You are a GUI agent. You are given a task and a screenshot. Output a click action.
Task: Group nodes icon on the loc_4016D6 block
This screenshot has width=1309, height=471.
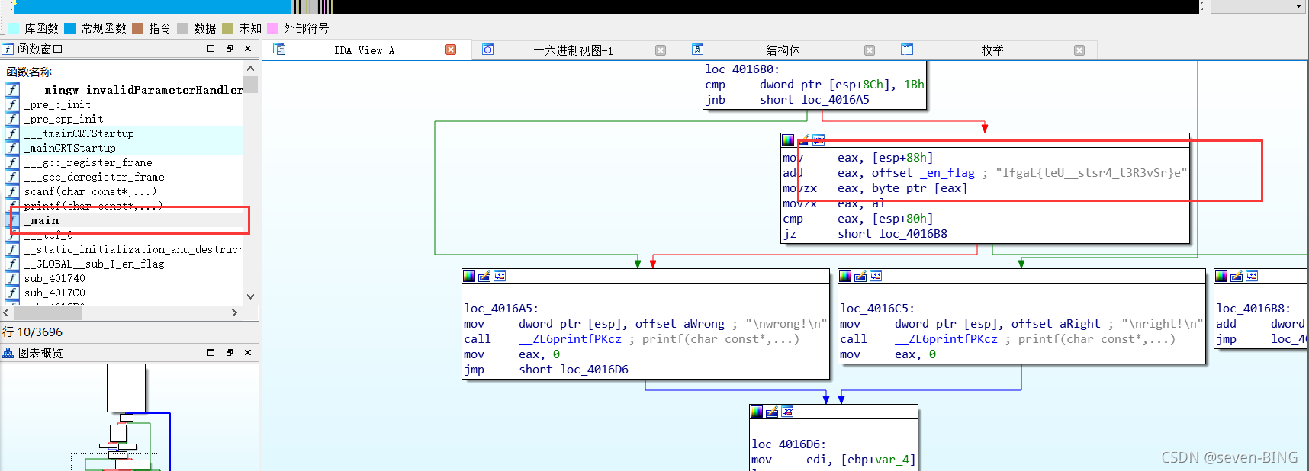(x=787, y=412)
